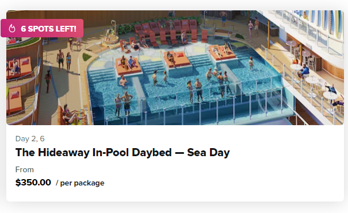Click the flame icon on the badge
This screenshot has width=348, height=213.
(12, 28)
